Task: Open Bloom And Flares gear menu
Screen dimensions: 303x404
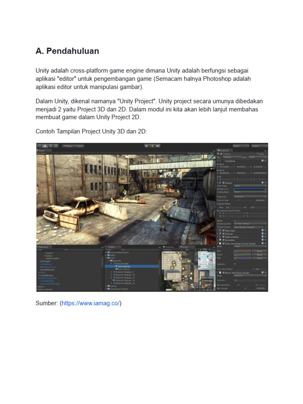Action: point(266,273)
